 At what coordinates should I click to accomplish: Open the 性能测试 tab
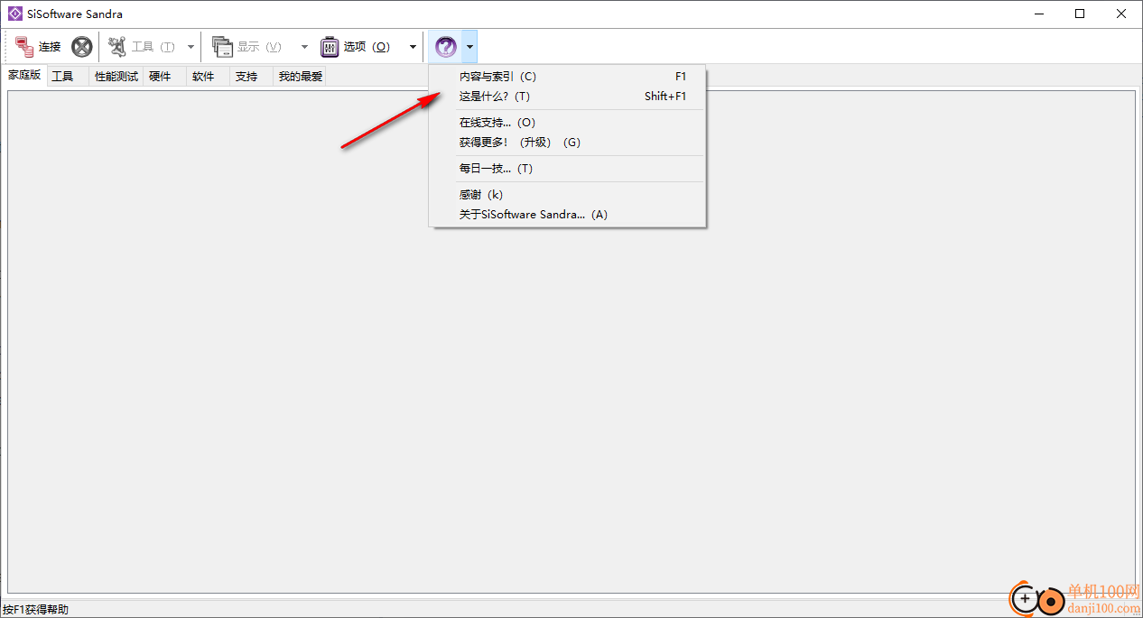(116, 77)
